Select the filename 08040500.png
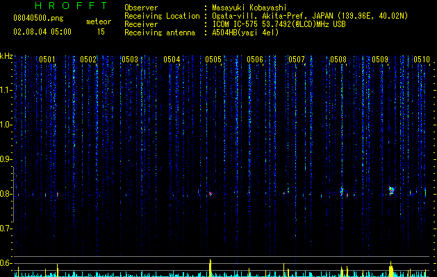The image size is (437, 277). (x=38, y=18)
